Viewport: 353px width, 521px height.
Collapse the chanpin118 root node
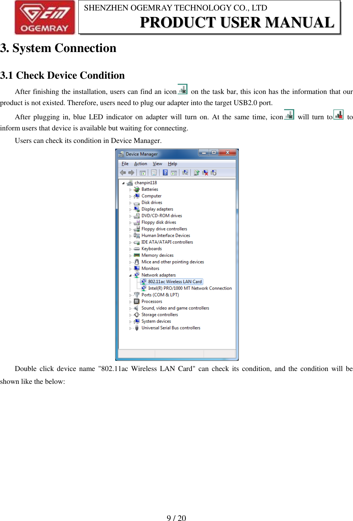[123, 183]
